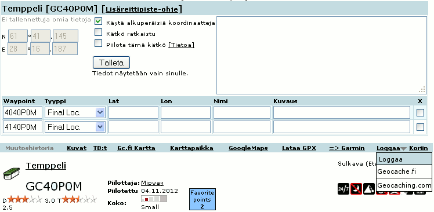Click the cache size indicator bar
This screenshot has width=434, height=212.
pyautogui.click(x=154, y=199)
